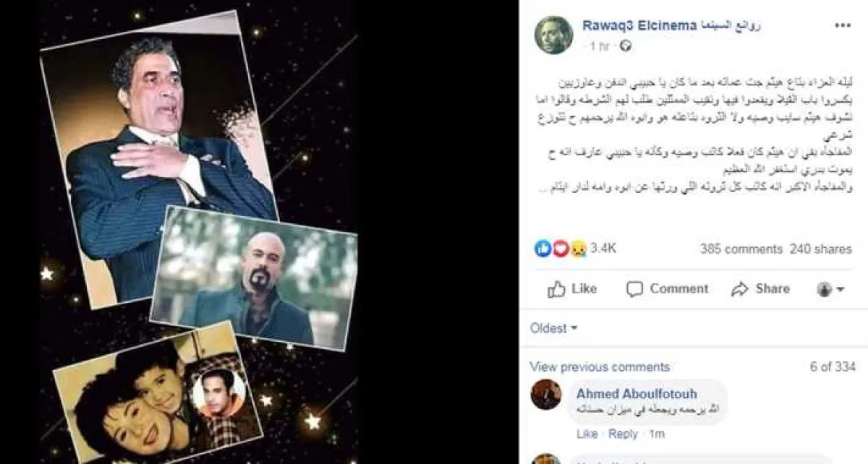Click the post photo collage image
Viewport: 868px width, 464px height.
tap(199, 232)
